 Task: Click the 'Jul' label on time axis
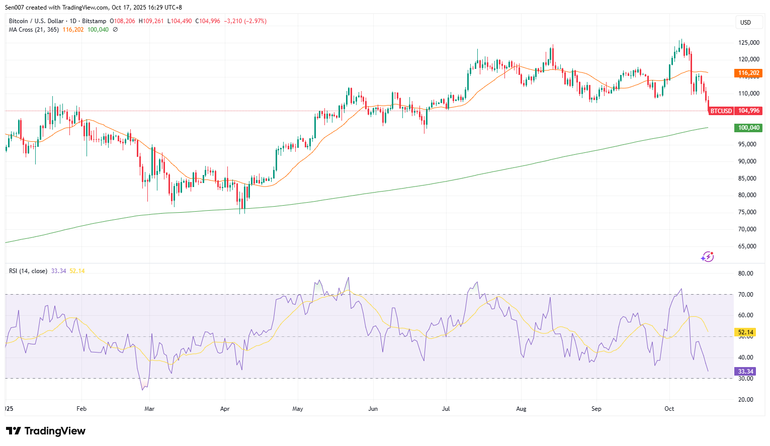coord(446,409)
